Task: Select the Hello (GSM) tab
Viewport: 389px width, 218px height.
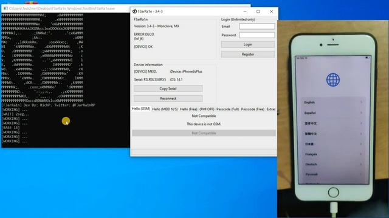Action: click(141, 109)
